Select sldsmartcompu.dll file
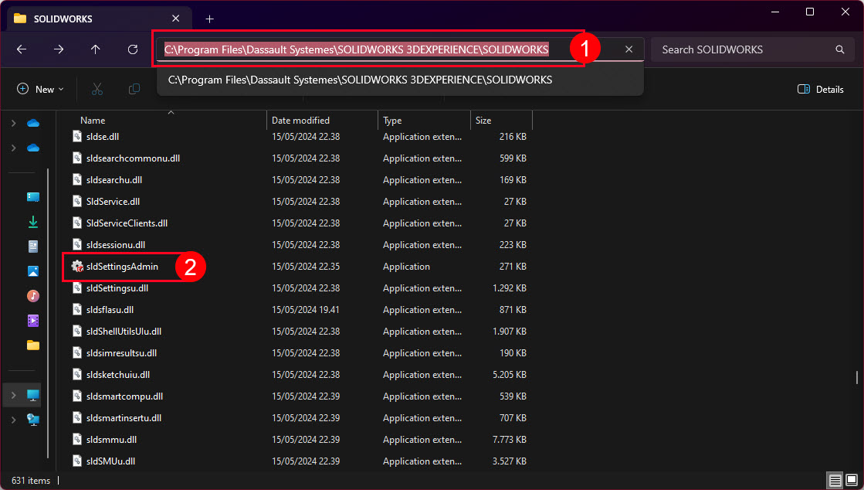This screenshot has width=864, height=490. 124,396
